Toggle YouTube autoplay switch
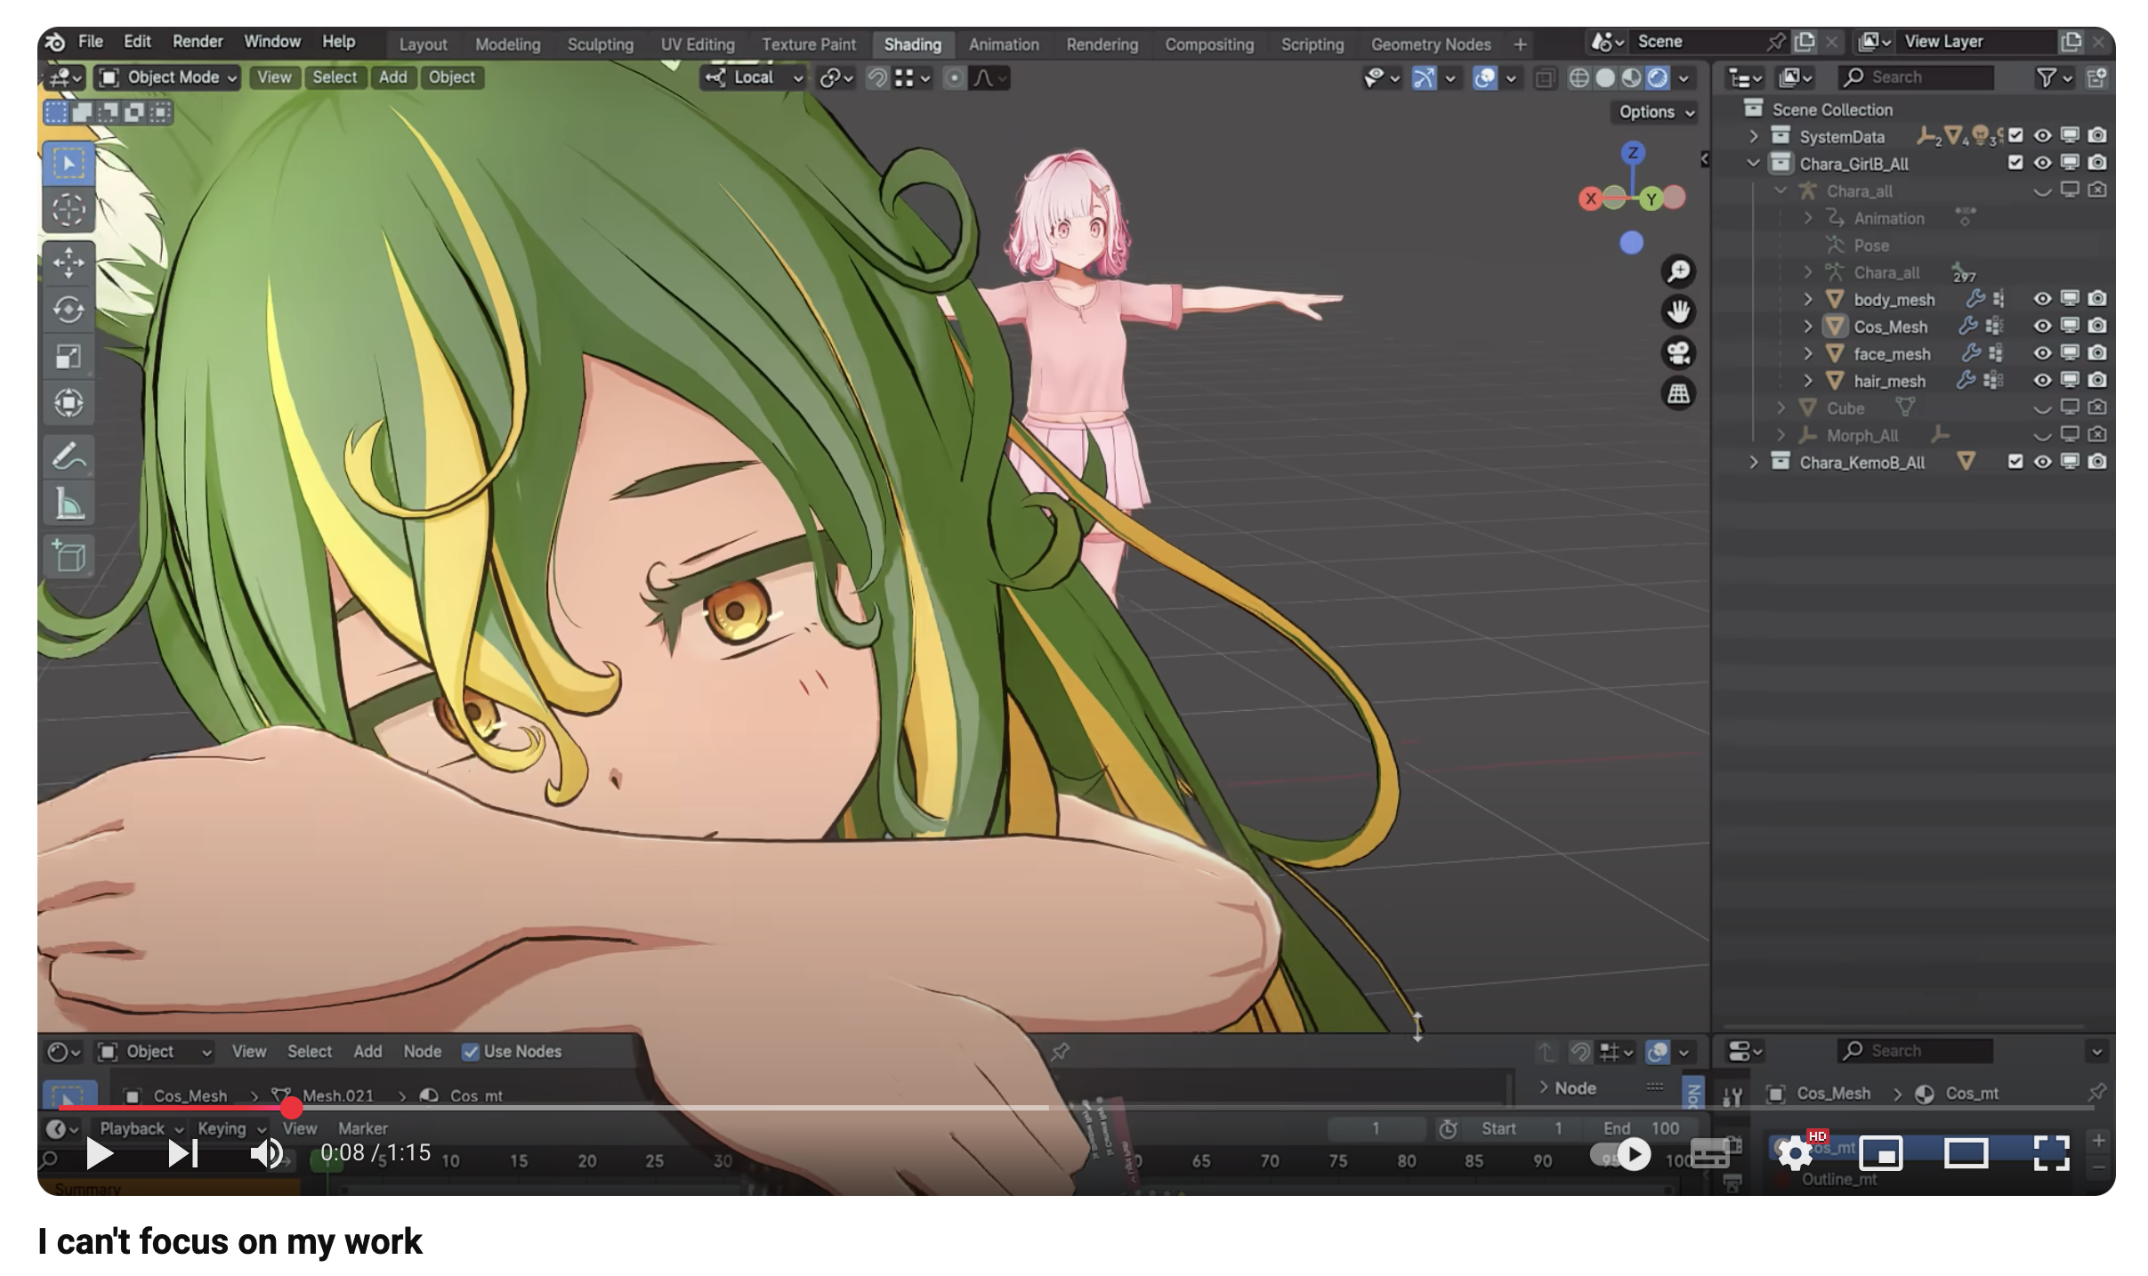Viewport: 2148px width, 1276px height. [1620, 1154]
